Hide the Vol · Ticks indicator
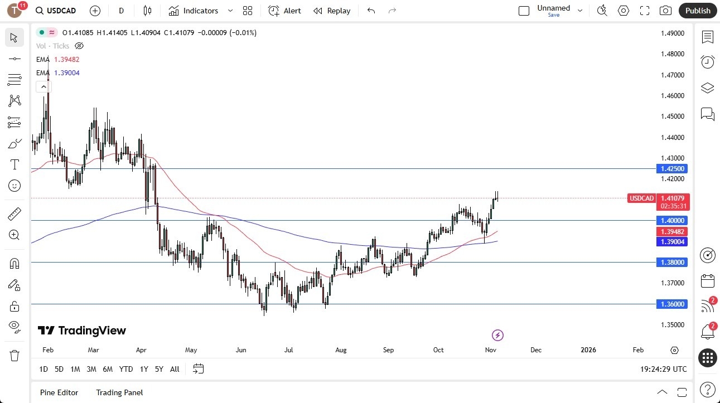This screenshot has height=403, width=720. (79, 46)
